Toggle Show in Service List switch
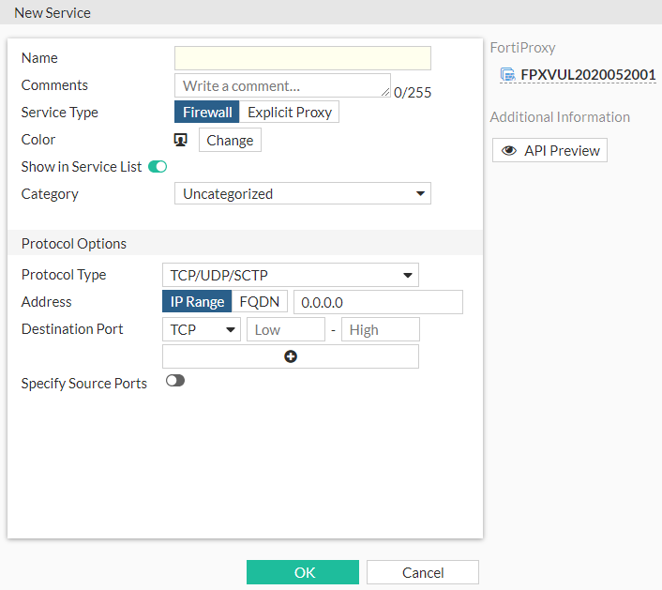The image size is (662, 590). (158, 167)
